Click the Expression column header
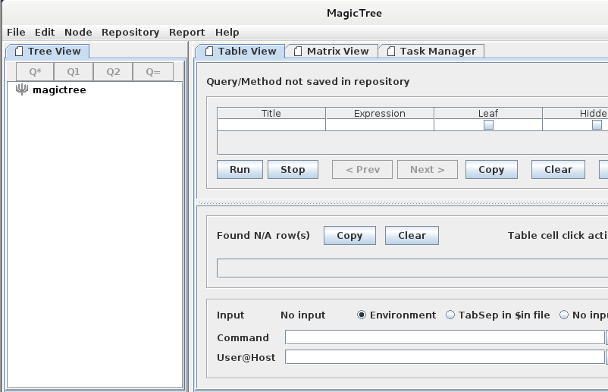Viewport: 608px width, 392px height. click(x=380, y=113)
